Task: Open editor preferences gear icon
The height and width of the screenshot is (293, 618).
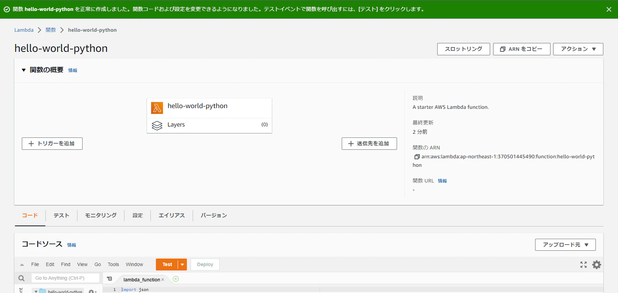Action: [597, 265]
